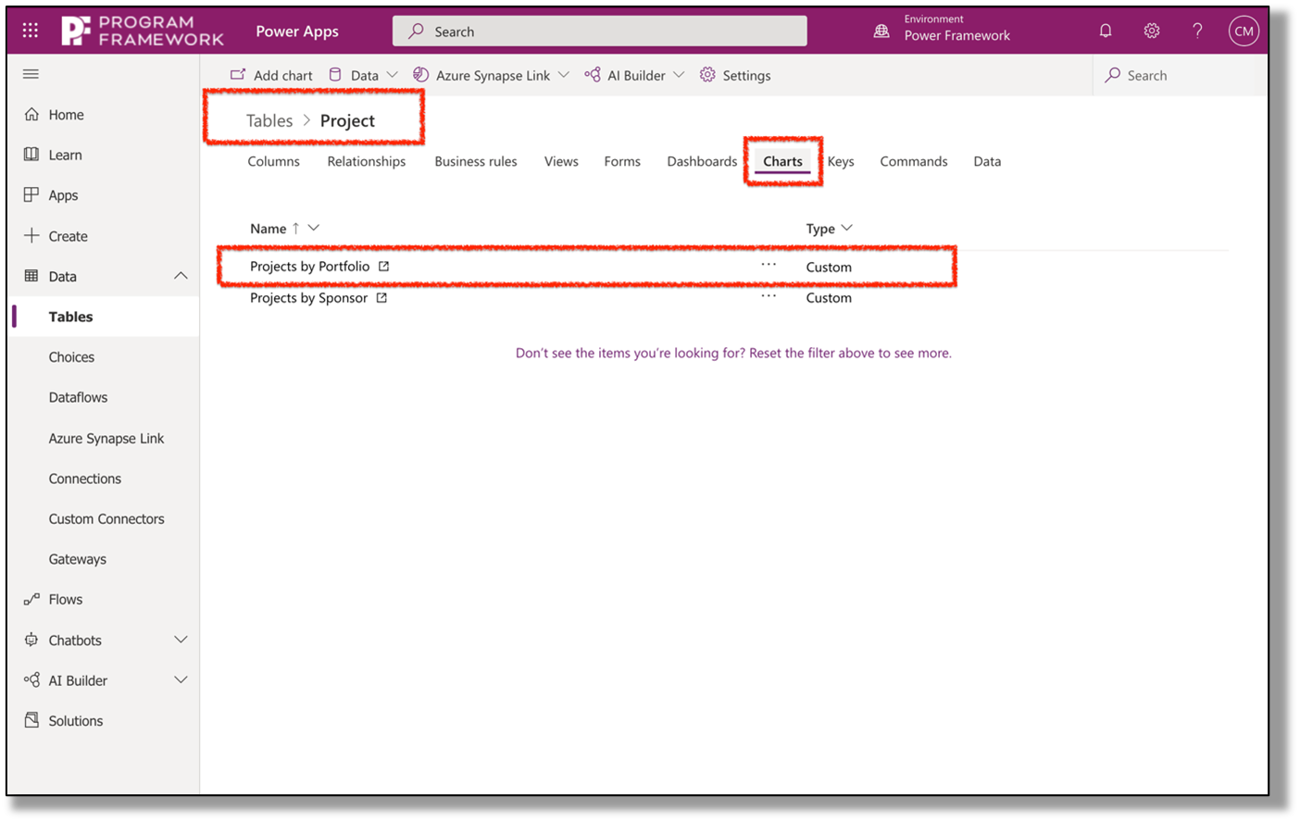Select Tables in the sidebar
Image resolution: width=1300 pixels, height=822 pixels.
pos(103,317)
